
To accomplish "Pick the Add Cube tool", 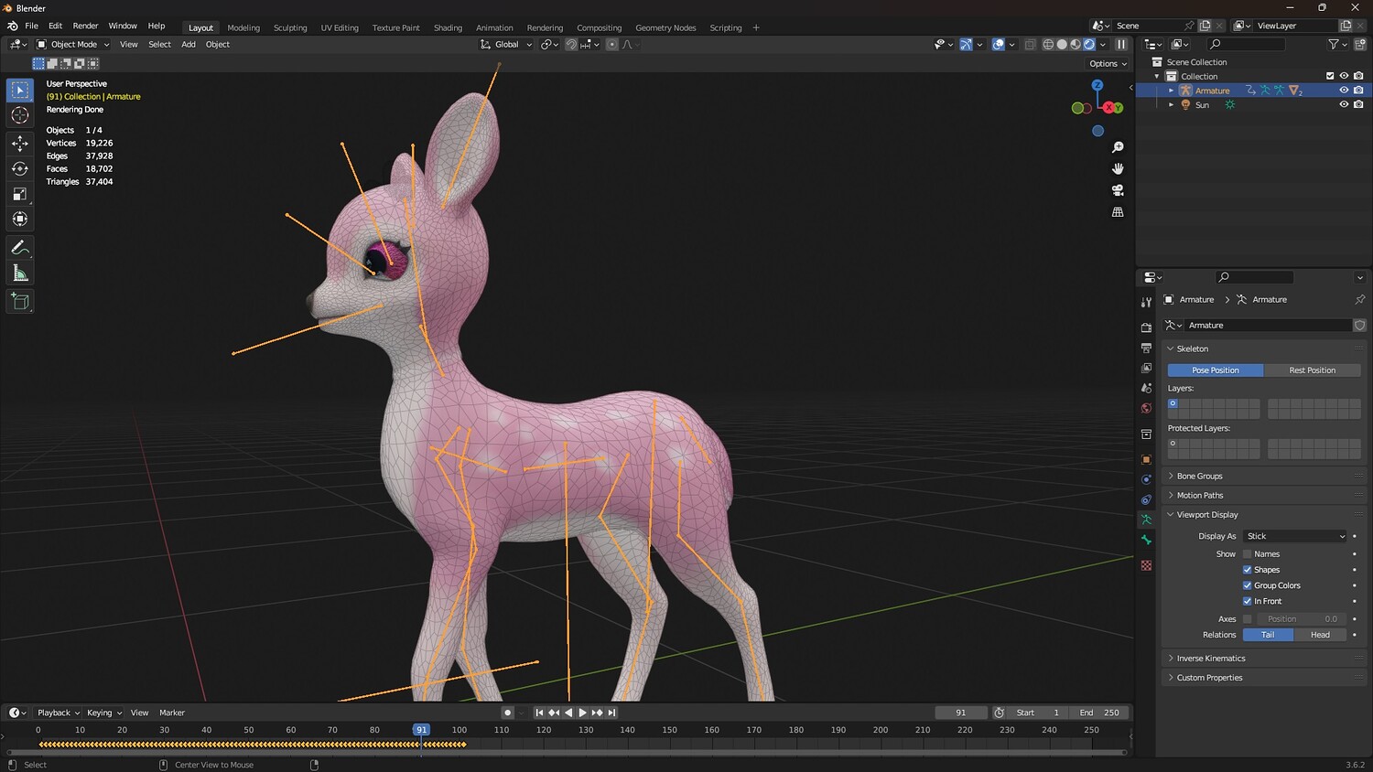I will click(20, 301).
